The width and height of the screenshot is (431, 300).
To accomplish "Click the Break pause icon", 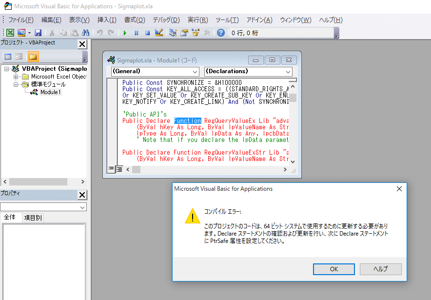I will tap(137, 33).
